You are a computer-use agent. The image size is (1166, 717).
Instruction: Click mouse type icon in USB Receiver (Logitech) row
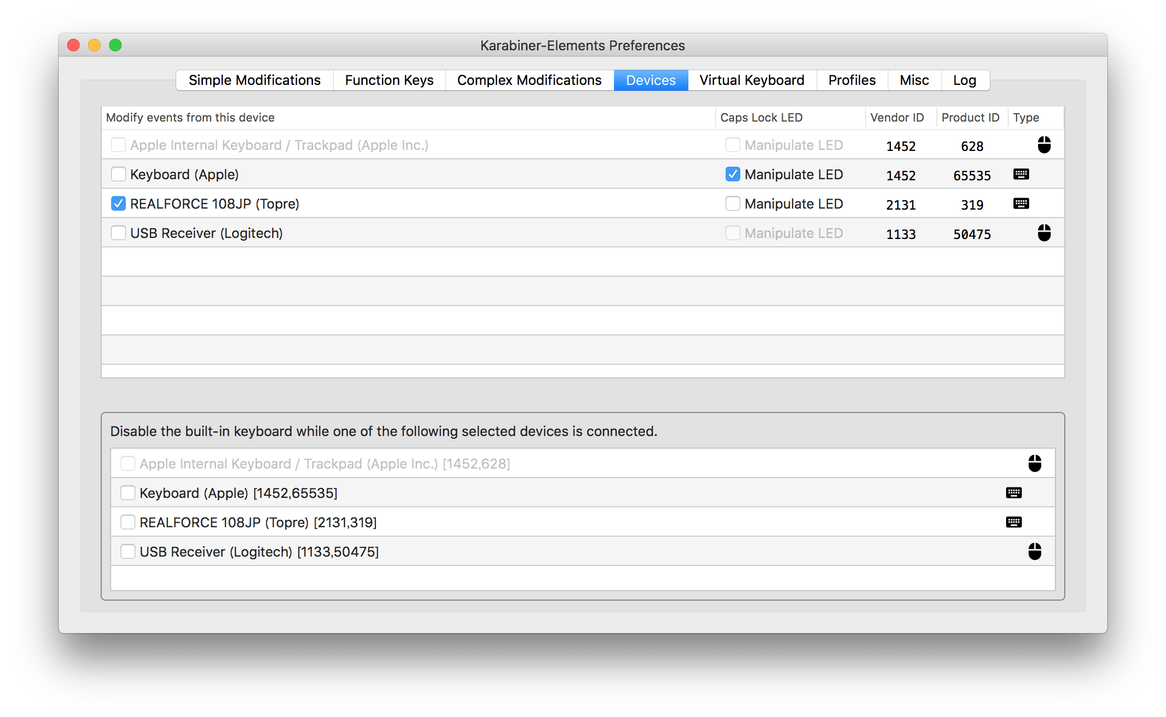pos(1044,233)
